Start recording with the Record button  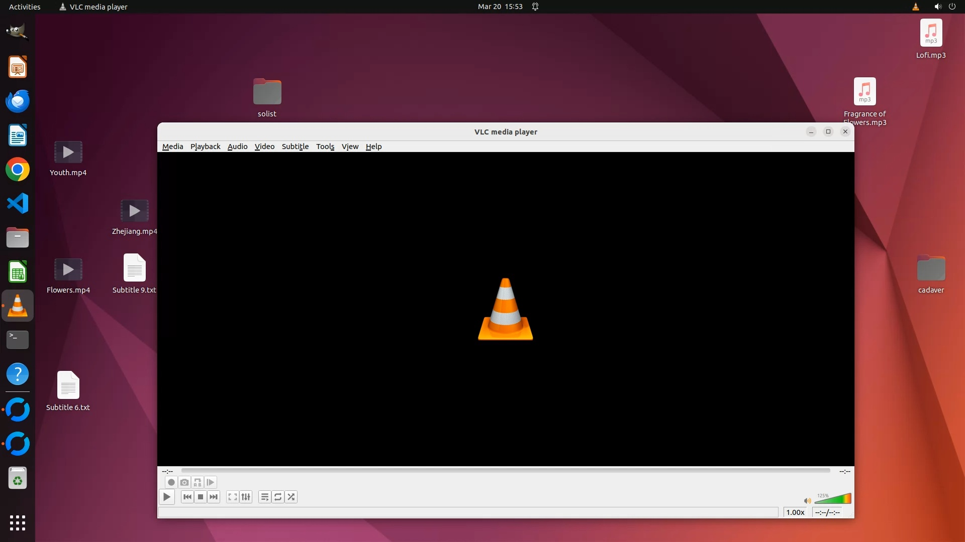pos(171,482)
